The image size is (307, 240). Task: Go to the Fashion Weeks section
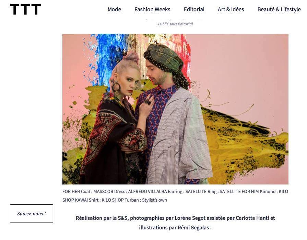click(152, 9)
